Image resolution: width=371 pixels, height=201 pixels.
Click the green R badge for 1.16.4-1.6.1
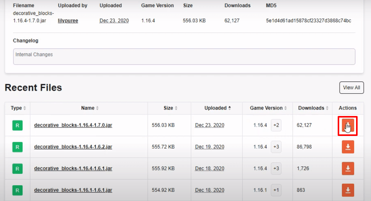point(18,168)
